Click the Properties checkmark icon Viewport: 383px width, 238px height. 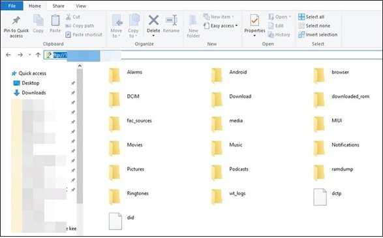254,20
